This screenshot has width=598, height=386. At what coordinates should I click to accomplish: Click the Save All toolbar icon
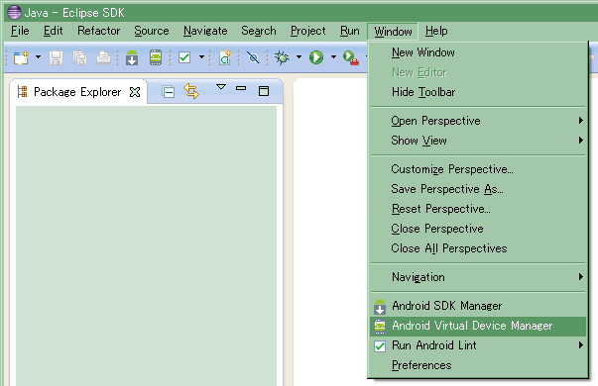79,57
